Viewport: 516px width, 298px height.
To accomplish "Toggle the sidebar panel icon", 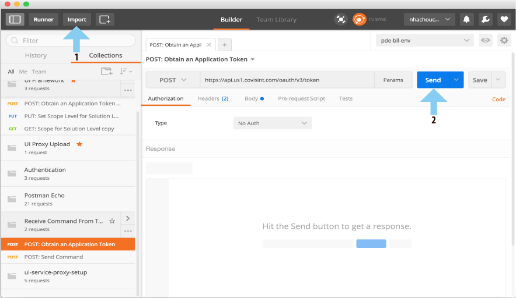I will (x=15, y=19).
